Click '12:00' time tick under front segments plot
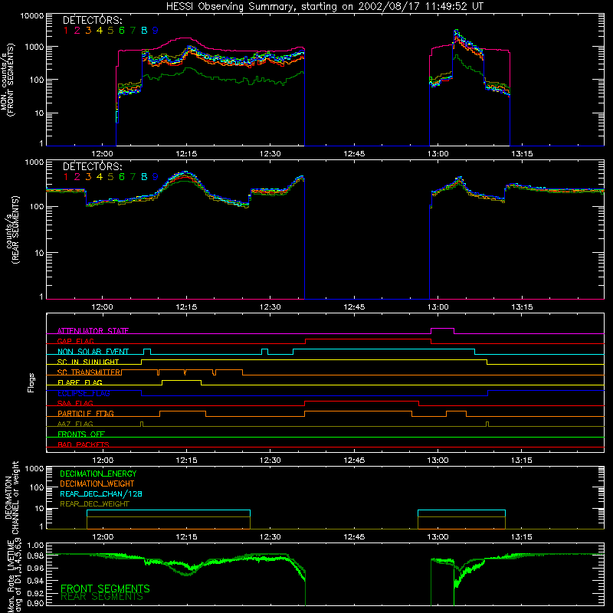 (x=103, y=154)
